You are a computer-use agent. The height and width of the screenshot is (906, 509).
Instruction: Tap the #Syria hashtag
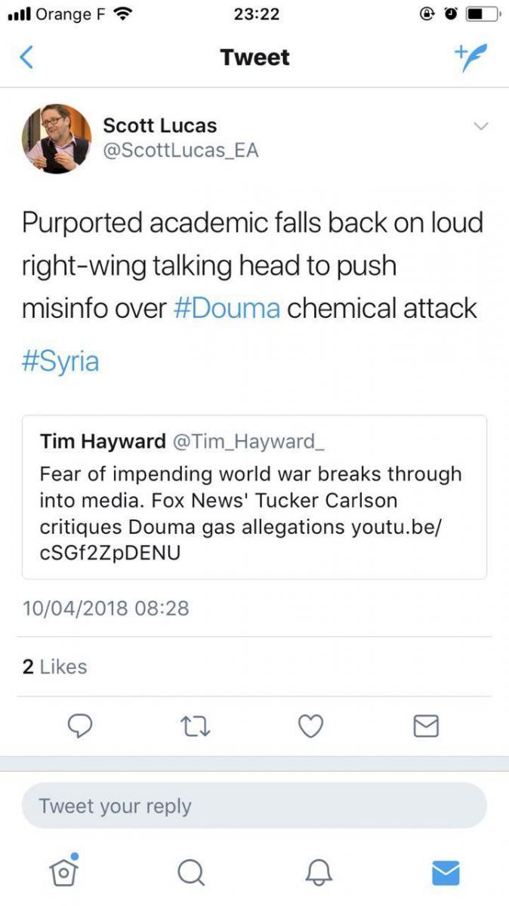point(60,361)
